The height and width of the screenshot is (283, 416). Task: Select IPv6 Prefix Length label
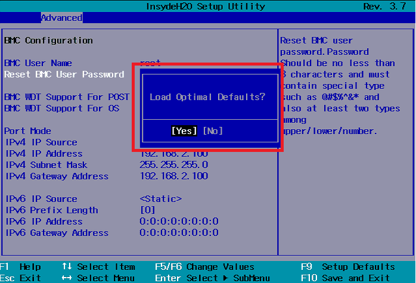[x=52, y=210]
